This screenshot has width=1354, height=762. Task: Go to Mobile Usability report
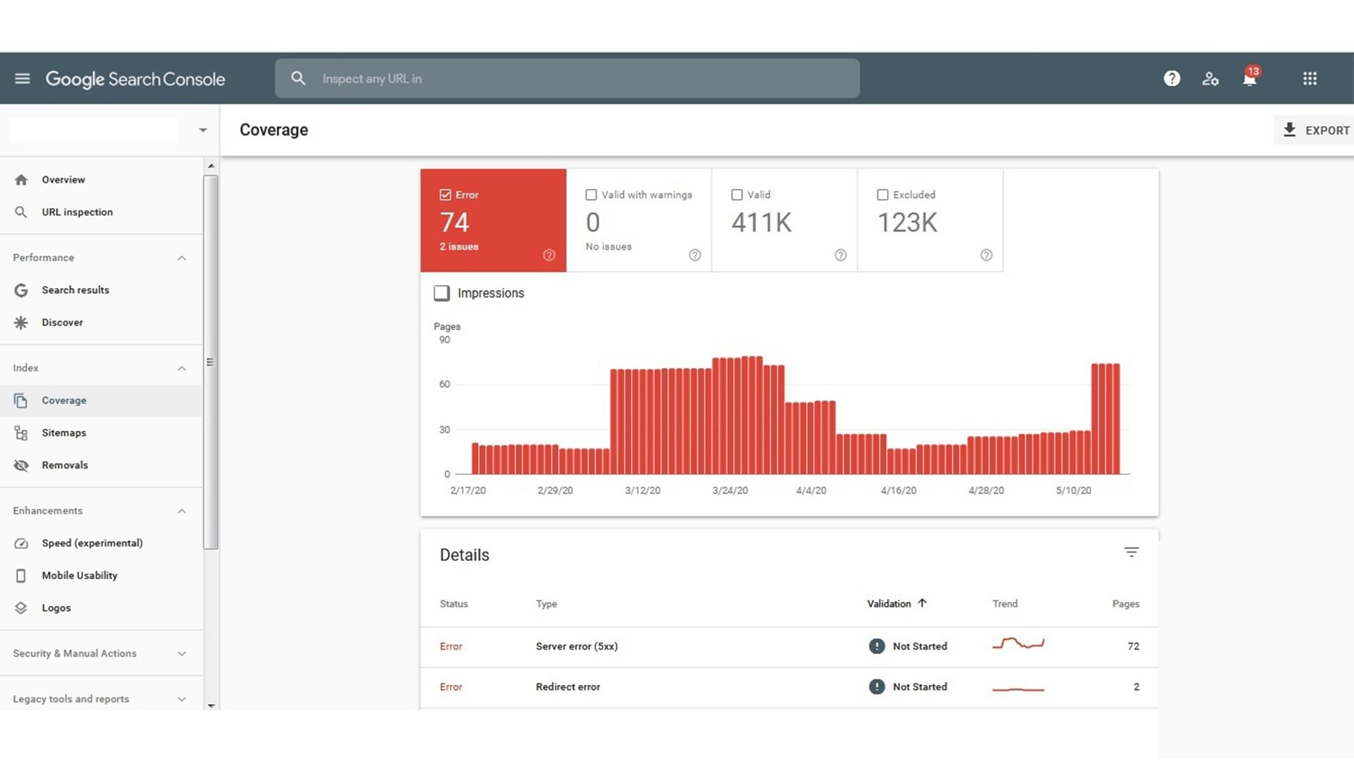(x=79, y=575)
